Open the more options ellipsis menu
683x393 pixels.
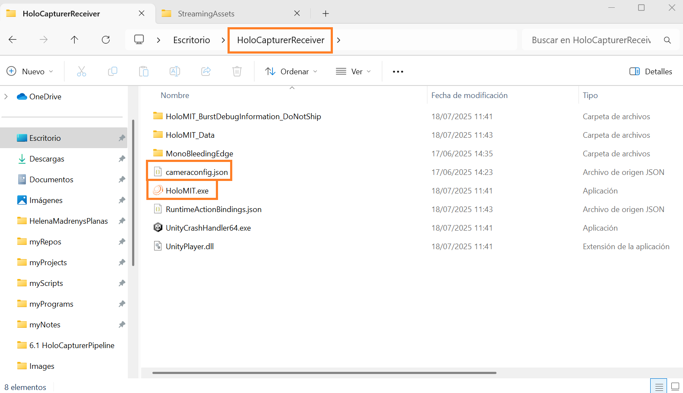tap(398, 71)
